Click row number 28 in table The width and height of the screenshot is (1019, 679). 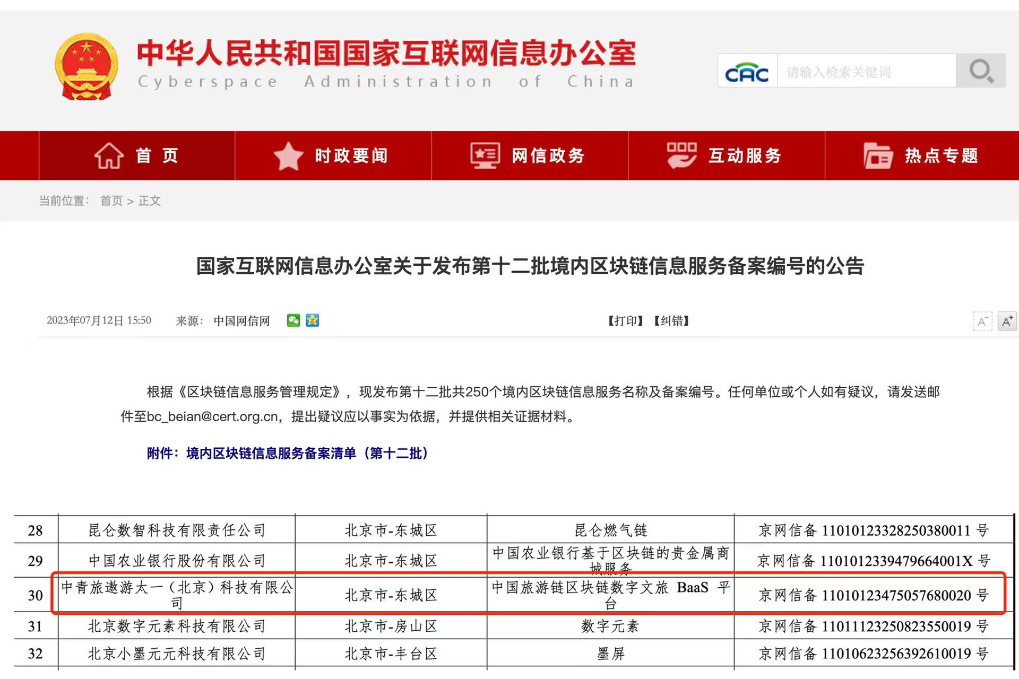coord(36,530)
